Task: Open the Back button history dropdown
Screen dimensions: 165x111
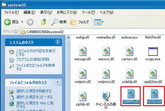Action: pos(22,22)
